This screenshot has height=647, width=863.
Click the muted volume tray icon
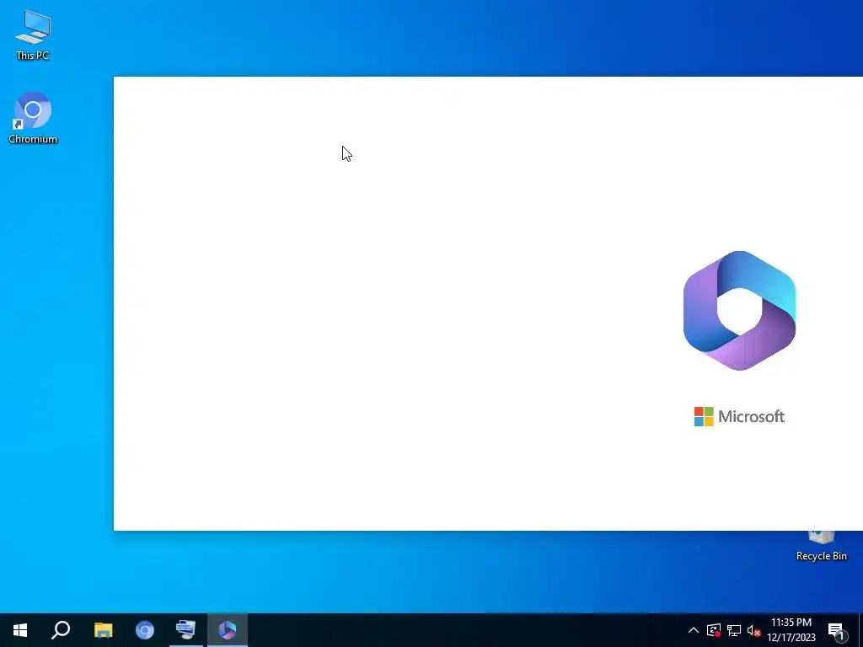[753, 630]
